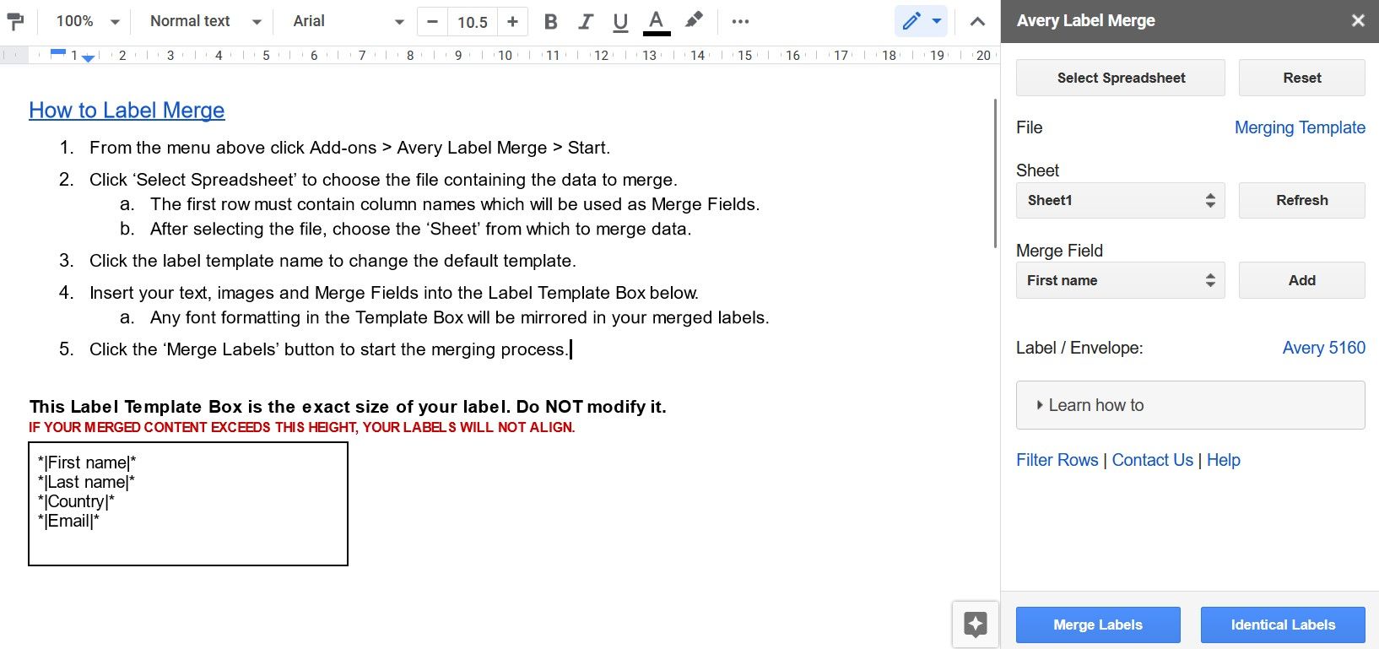This screenshot has width=1379, height=649.
Task: Close the Avery Label Merge sidebar
Action: [1358, 21]
